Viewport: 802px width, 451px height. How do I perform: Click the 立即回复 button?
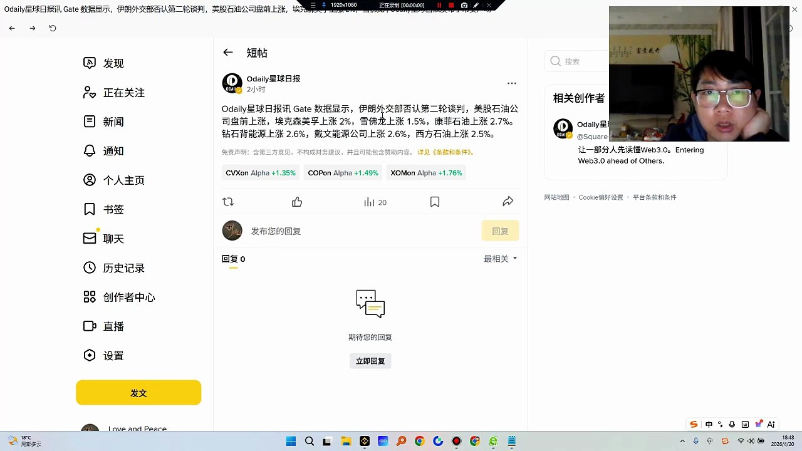tap(370, 361)
